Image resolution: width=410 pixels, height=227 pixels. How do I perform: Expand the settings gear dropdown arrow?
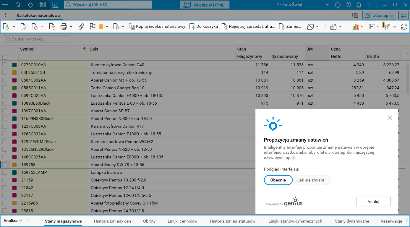click(394, 27)
